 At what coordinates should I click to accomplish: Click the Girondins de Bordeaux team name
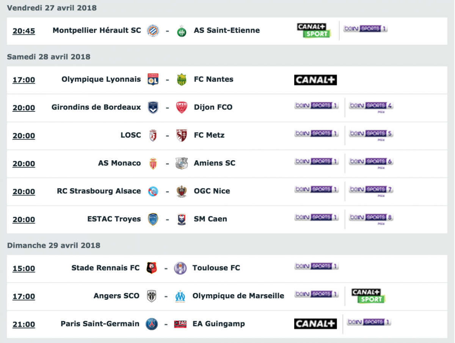click(x=96, y=107)
